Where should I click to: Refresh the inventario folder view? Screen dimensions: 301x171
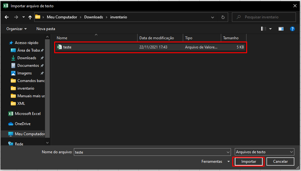tap(223, 17)
